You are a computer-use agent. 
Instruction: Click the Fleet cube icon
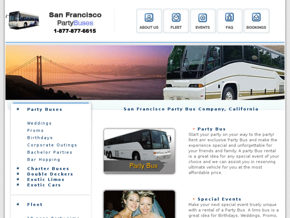tap(176, 18)
